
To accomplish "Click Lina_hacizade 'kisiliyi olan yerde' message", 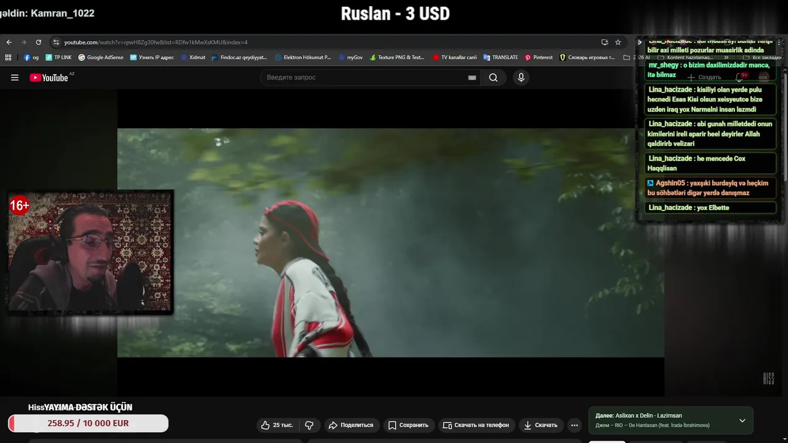I will pos(710,99).
